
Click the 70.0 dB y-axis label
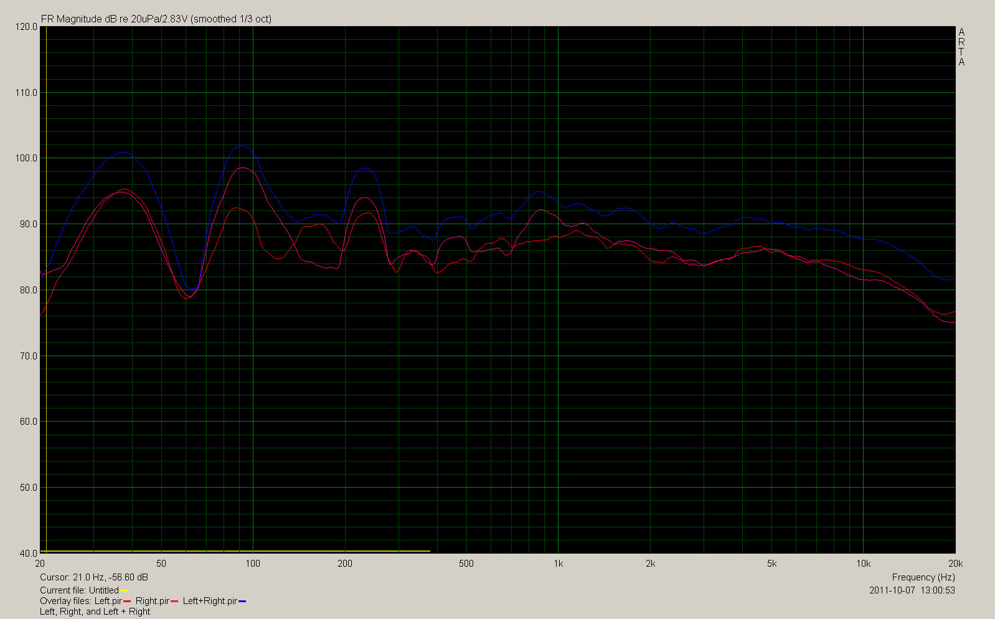click(27, 356)
